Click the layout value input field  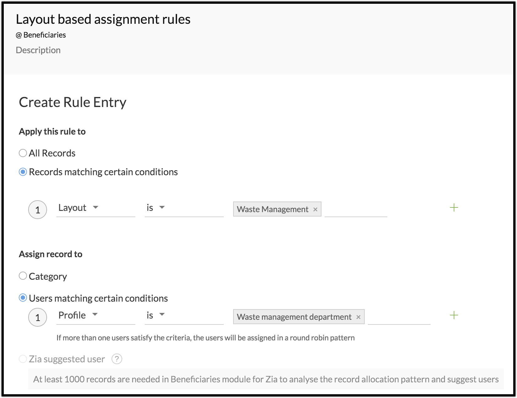pos(356,209)
